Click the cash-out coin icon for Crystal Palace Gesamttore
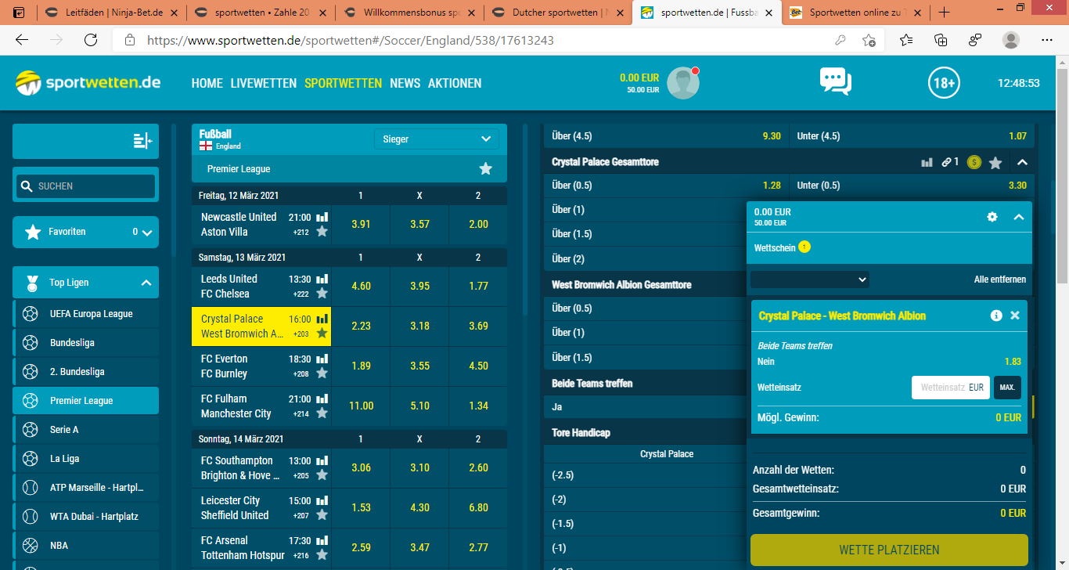 (974, 162)
